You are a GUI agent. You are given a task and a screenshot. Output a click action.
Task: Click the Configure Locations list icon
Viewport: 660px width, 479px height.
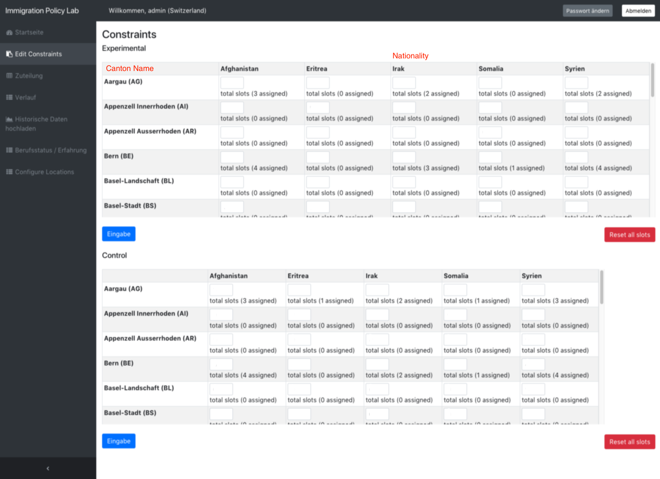click(x=9, y=172)
